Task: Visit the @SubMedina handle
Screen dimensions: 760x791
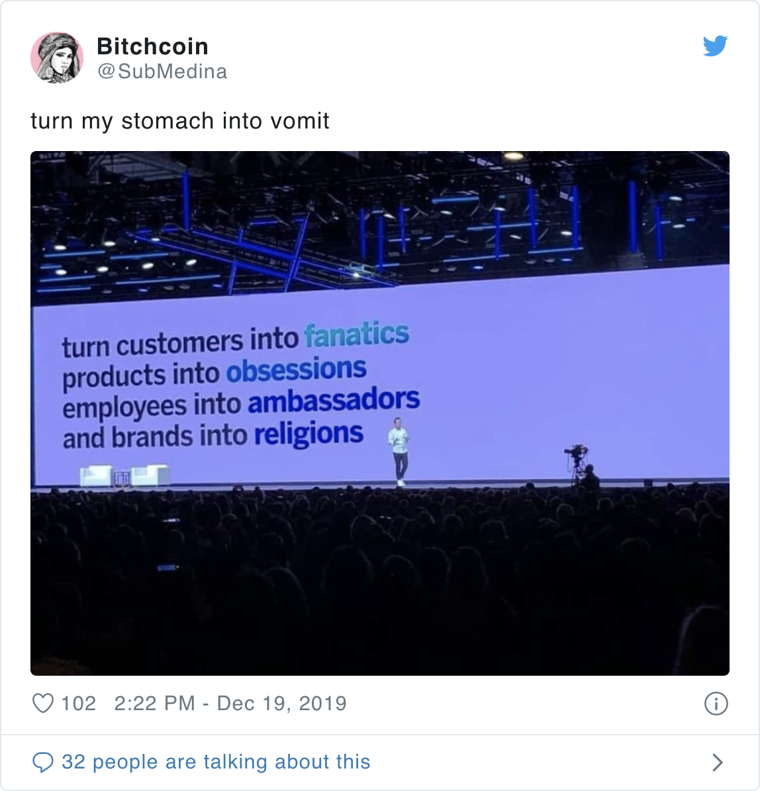Action: pyautogui.click(x=162, y=72)
